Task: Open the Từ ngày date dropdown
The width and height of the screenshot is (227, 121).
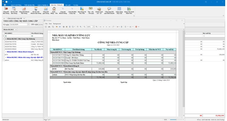Action: click(28, 24)
